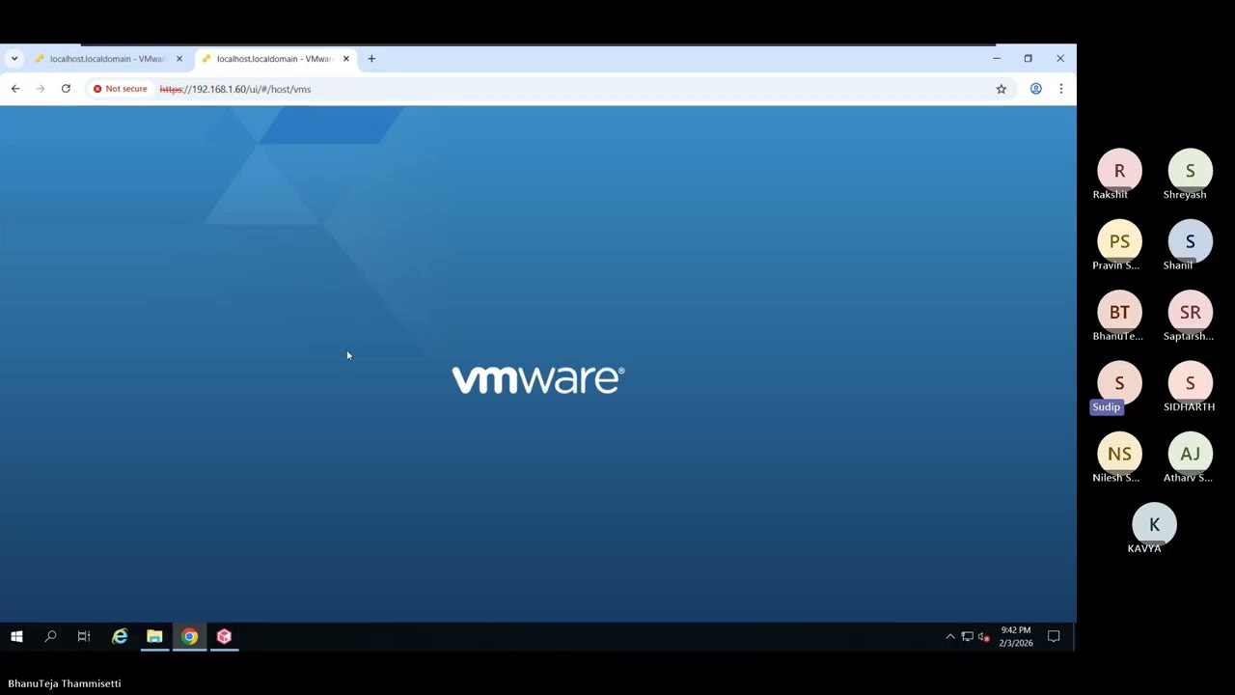Bookmark this page with star icon
Screen dimensions: 1235x695
point(1002,89)
